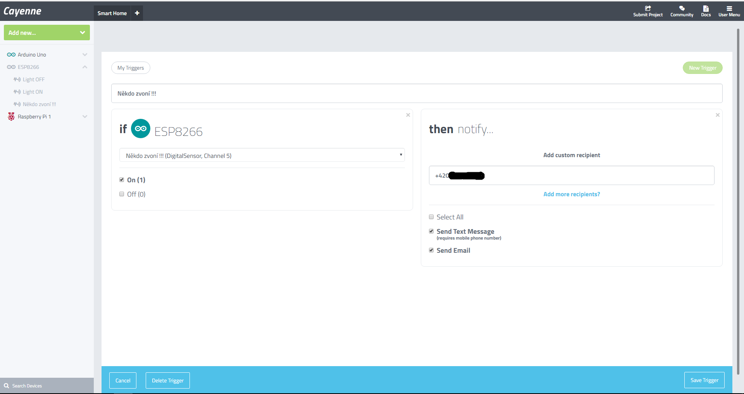Click the ESP8266 heading in the if panel
The width and height of the screenshot is (744, 394).
[x=178, y=132]
